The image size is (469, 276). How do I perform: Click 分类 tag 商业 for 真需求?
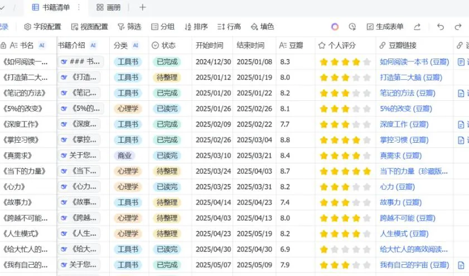[x=124, y=156]
